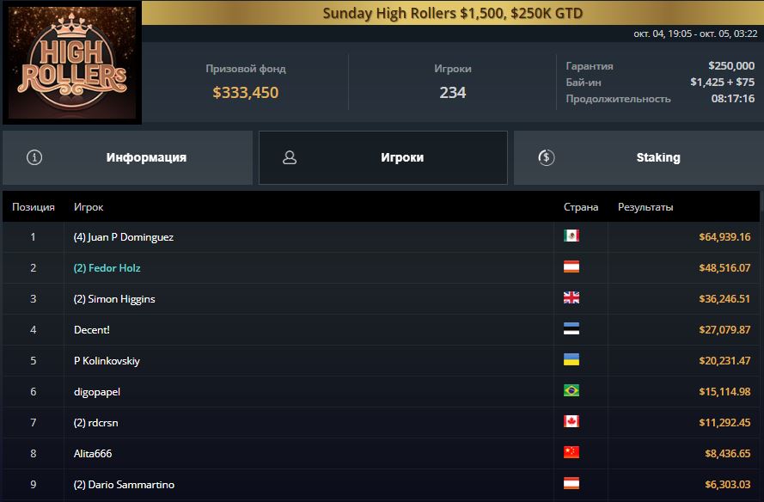
Task: Click the Бай-ин label
Action: 584,83
